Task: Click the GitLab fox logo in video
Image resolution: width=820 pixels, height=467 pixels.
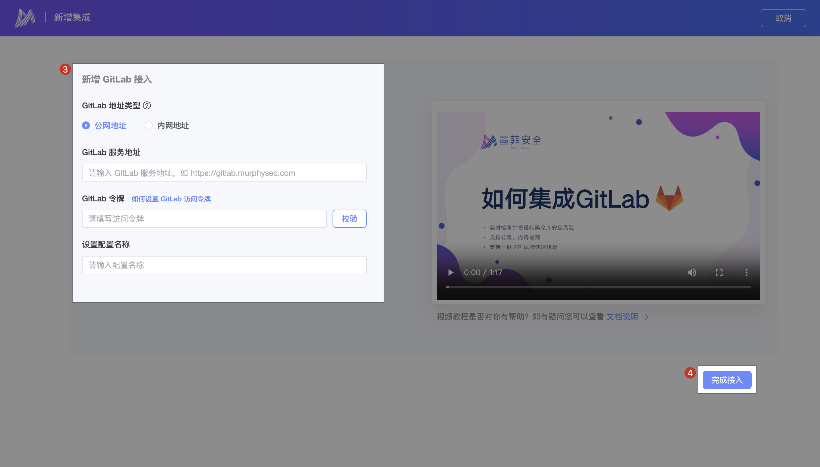Action: coord(669,198)
